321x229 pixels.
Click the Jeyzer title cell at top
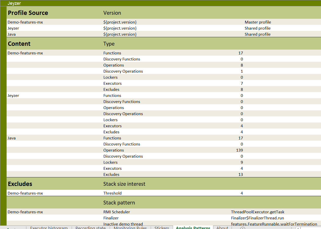[x=14, y=3]
